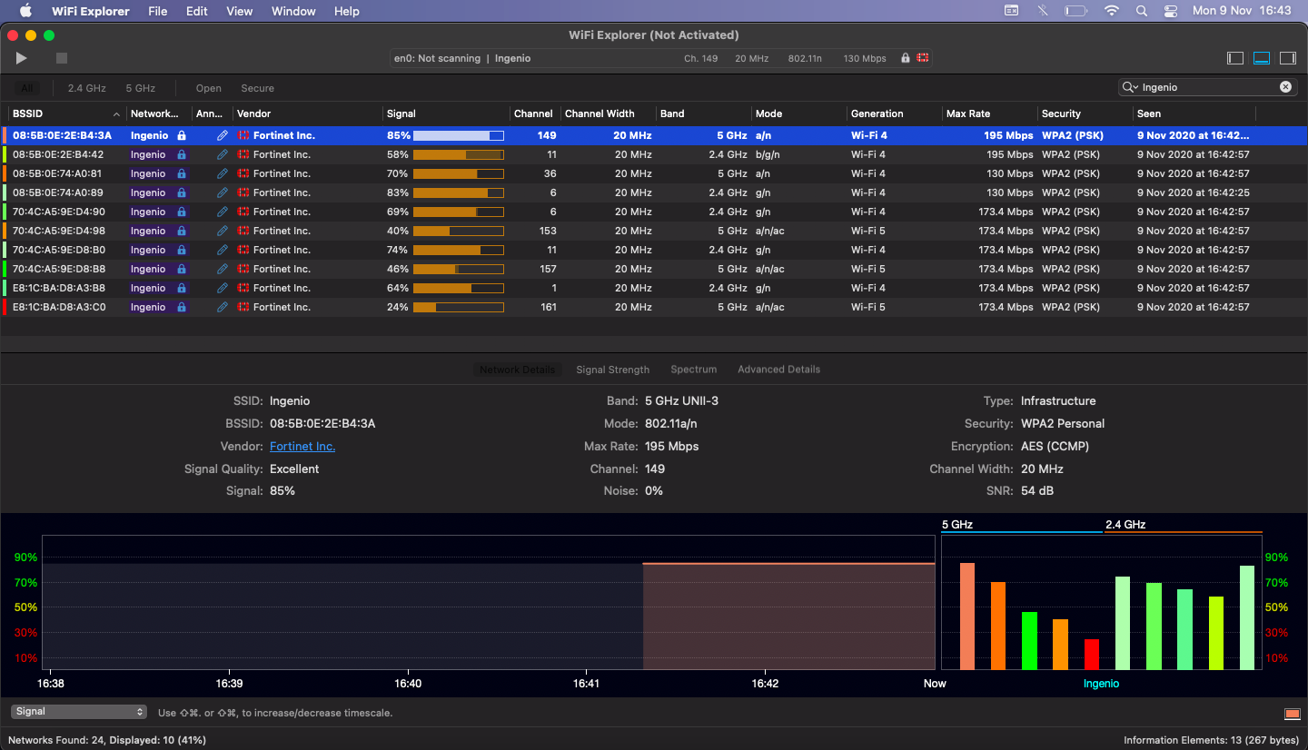Switch to the Spectrum tab
This screenshot has width=1308, height=750.
tap(694, 370)
